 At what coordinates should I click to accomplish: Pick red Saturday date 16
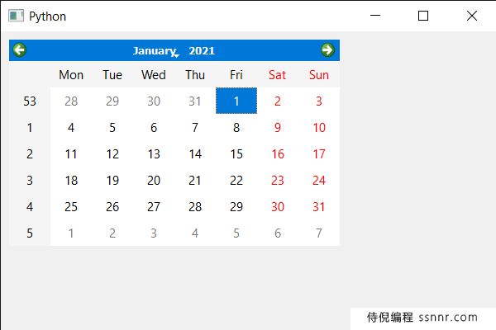(278, 153)
